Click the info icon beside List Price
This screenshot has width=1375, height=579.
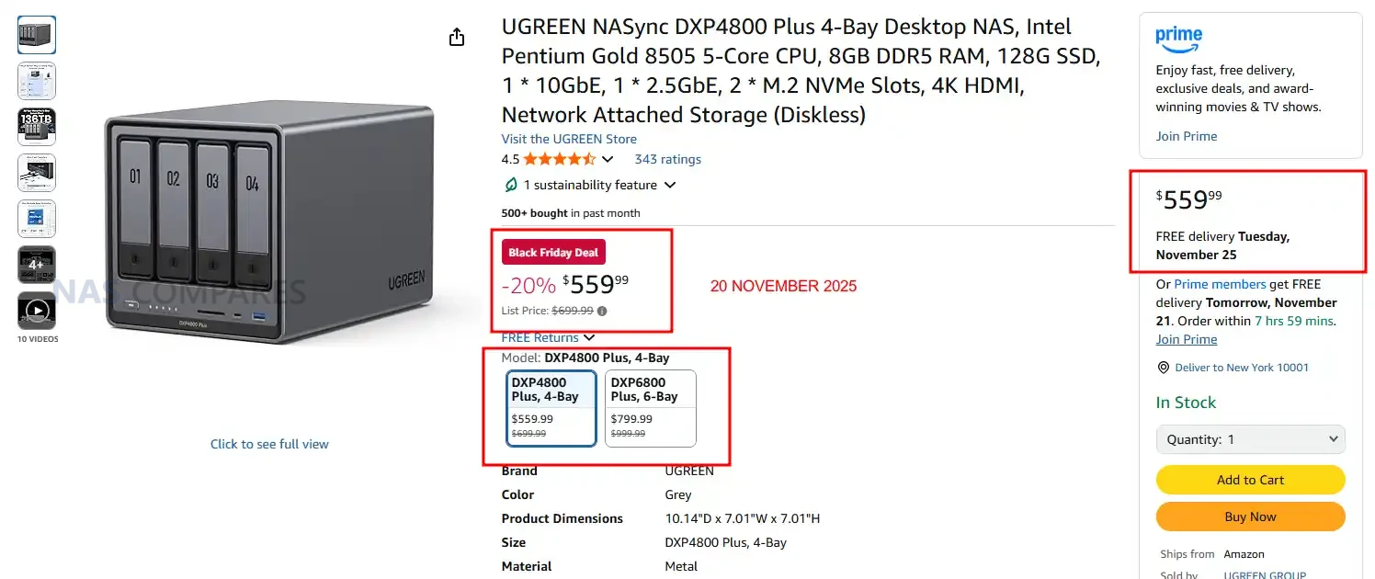click(x=602, y=311)
